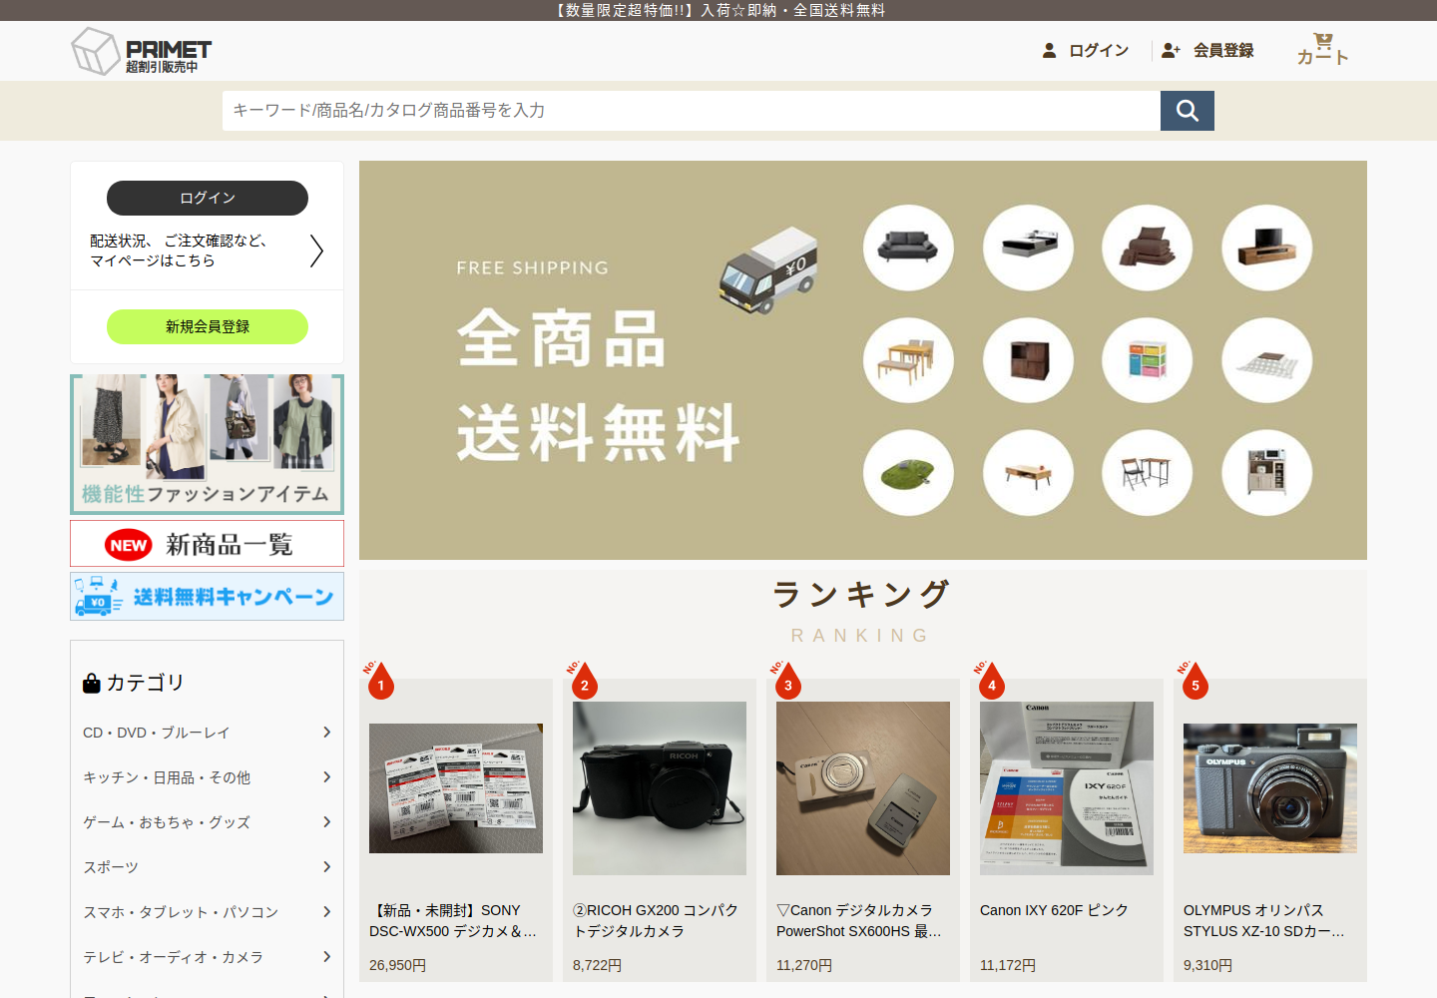1437x998 pixels.
Task: Select the low coffee table circle
Action: [x=1028, y=473]
